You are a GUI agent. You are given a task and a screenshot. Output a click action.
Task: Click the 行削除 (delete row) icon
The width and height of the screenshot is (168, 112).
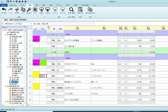pyautogui.click(x=48, y=10)
